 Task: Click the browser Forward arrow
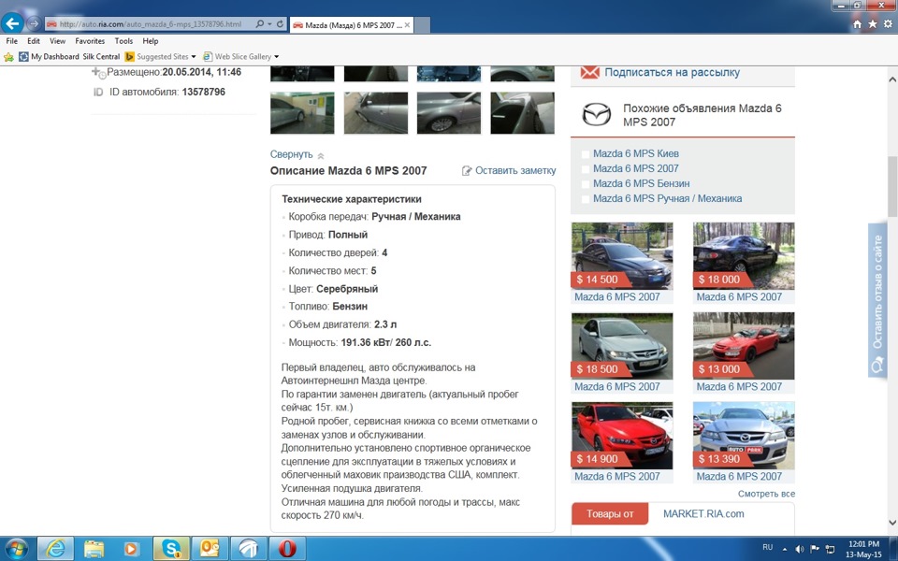(x=34, y=24)
